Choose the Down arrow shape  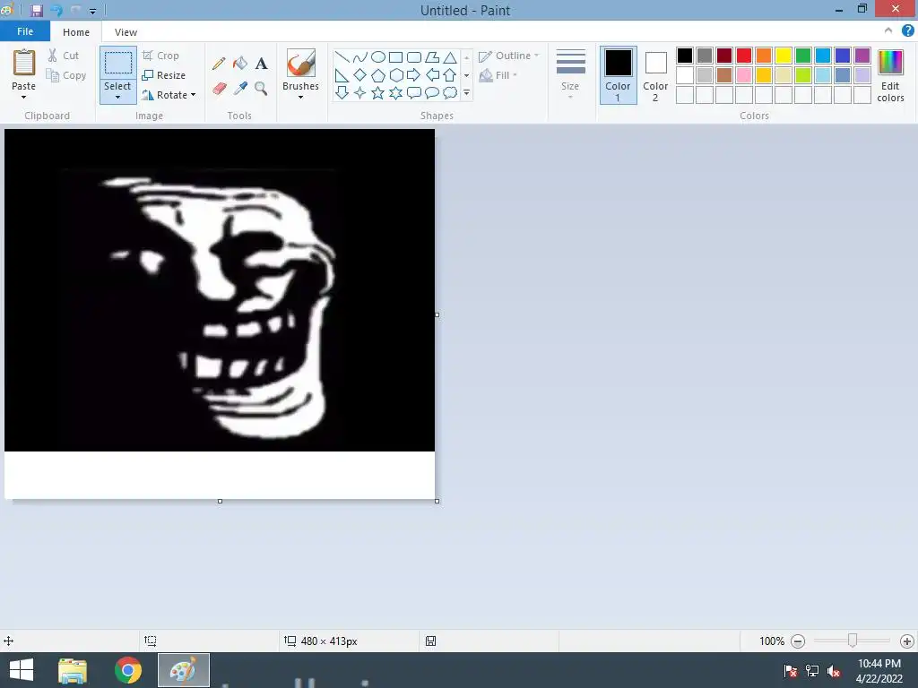pos(342,92)
